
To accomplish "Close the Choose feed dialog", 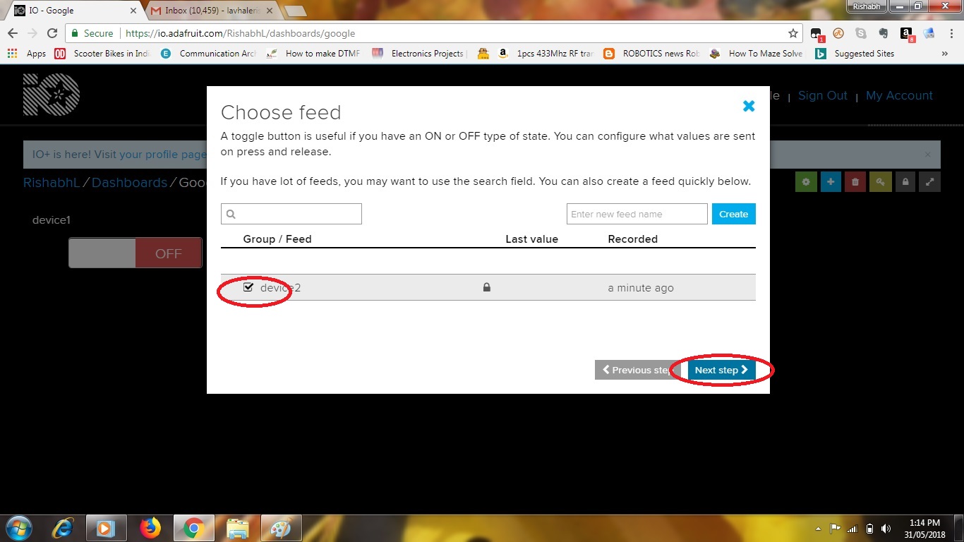I will point(749,106).
